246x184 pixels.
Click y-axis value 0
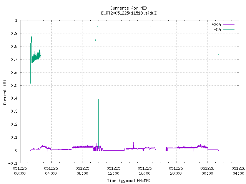click(x=16, y=150)
